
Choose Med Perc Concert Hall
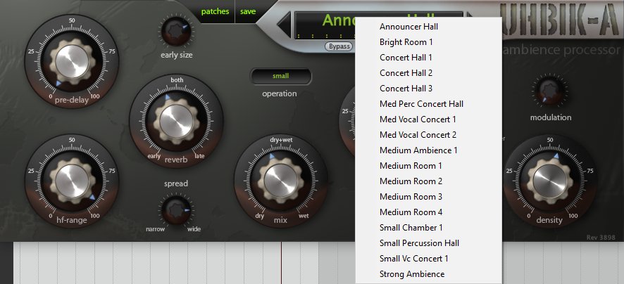coord(429,104)
